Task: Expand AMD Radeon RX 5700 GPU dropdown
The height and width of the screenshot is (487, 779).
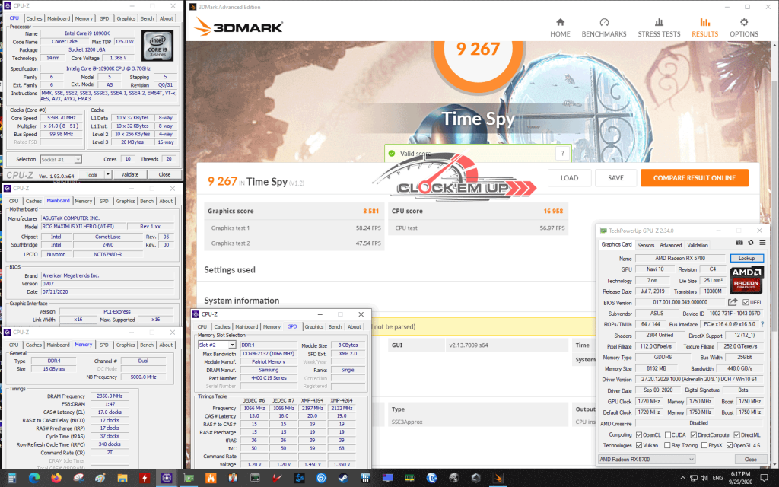Action: 691,460
